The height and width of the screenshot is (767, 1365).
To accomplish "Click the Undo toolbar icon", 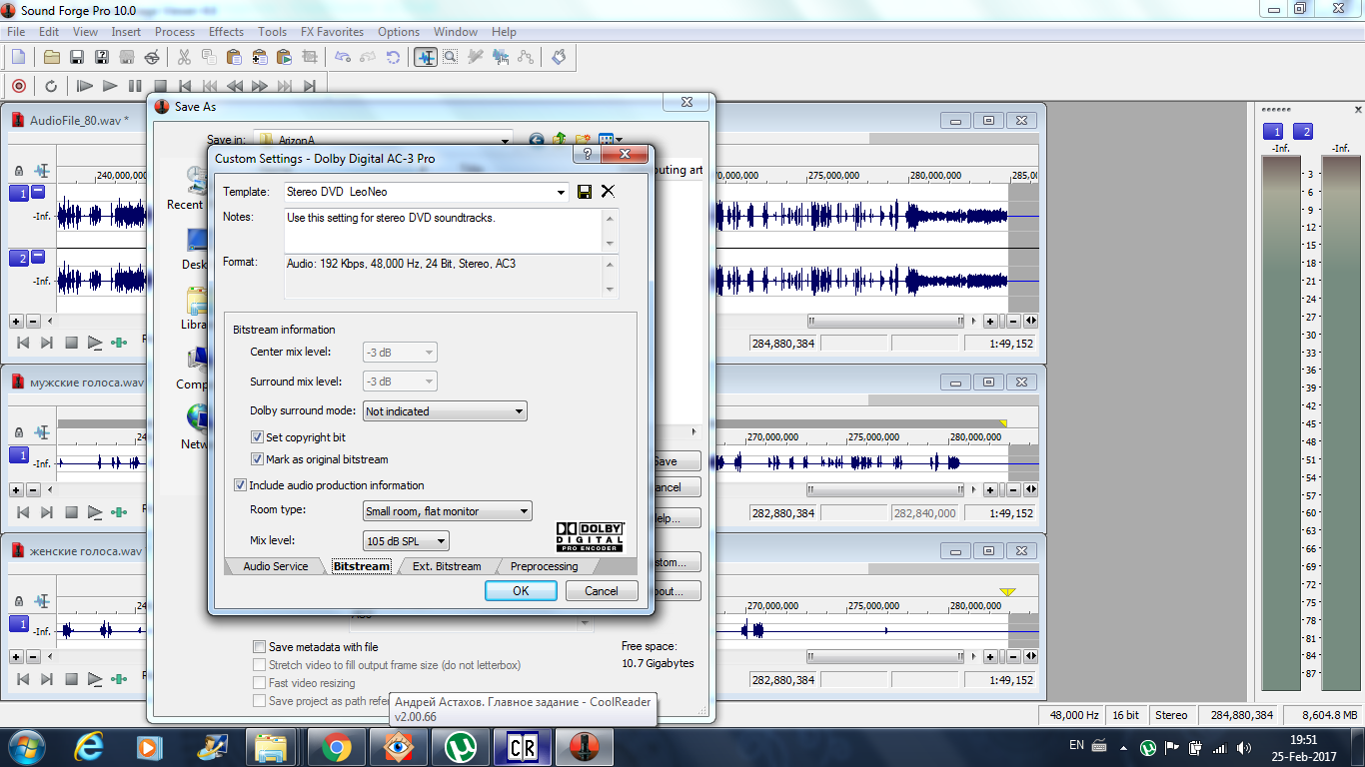I will (343, 57).
